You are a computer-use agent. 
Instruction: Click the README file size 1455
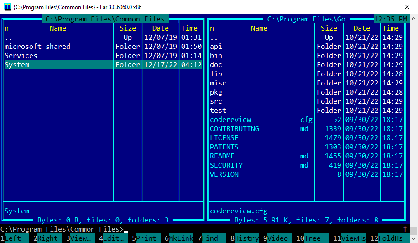click(333, 156)
